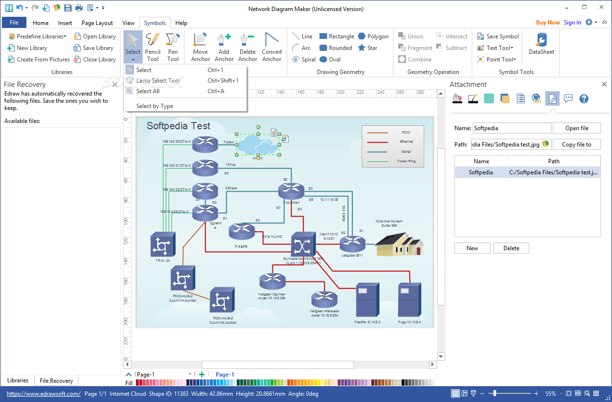
Task: Click Save Library
Action: click(x=94, y=48)
